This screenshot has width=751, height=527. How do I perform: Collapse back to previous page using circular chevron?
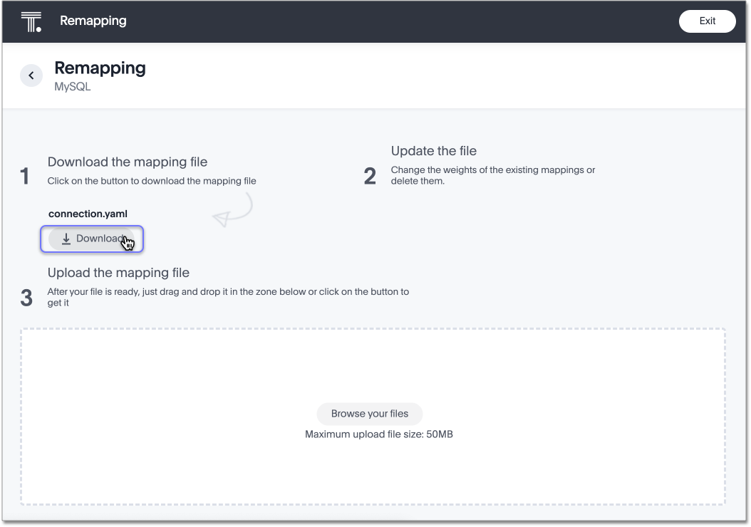point(31,75)
